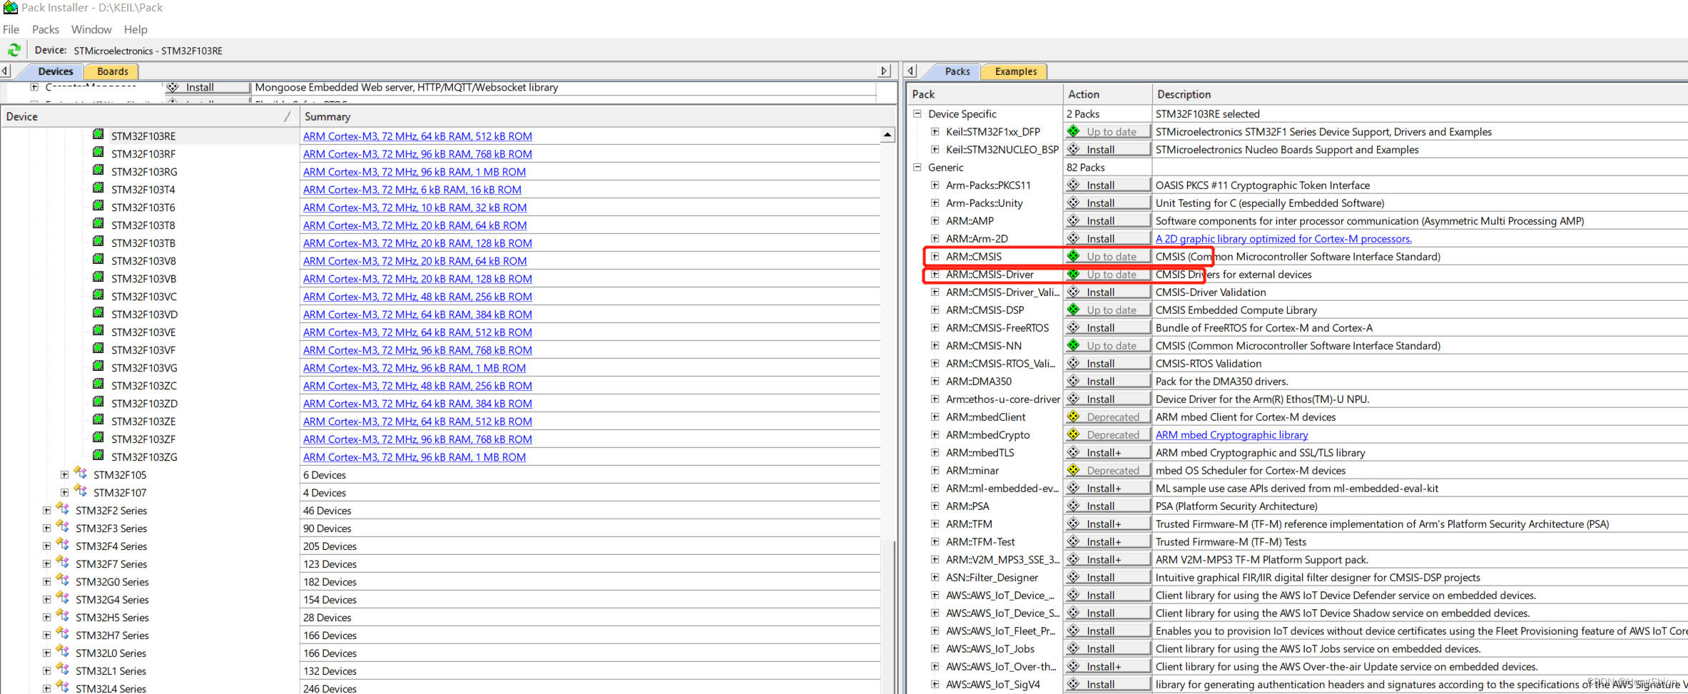Click Install for ARM::Arm-2D
Screen dimensions: 1688x694
tap(1108, 238)
